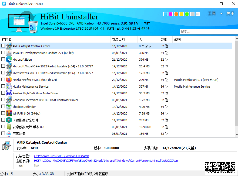Open the 关于 menu
Image resolution: width=238 pixels, height=176 pixels.
click(230, 13)
